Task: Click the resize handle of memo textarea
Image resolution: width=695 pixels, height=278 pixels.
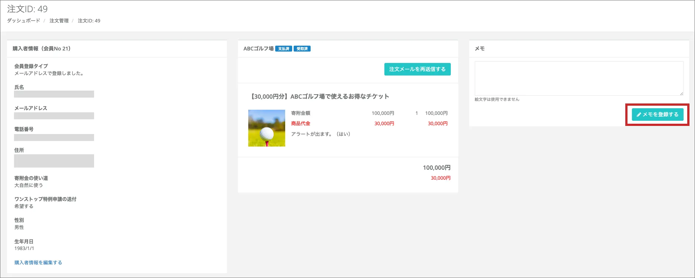Action: click(681, 94)
